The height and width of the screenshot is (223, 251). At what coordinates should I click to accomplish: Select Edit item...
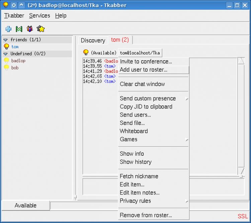pos(154,184)
